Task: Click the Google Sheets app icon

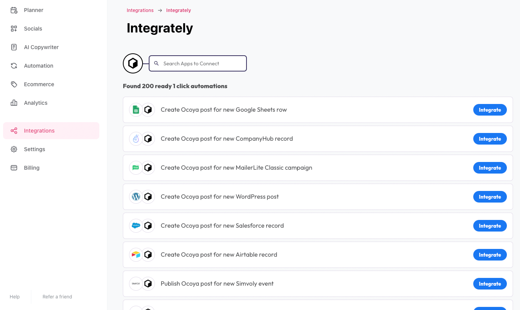Action: point(136,110)
